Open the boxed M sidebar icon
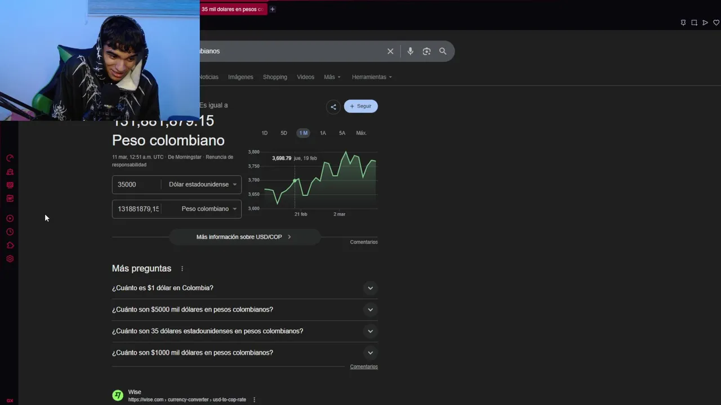Image resolution: width=721 pixels, height=405 pixels. (10, 199)
